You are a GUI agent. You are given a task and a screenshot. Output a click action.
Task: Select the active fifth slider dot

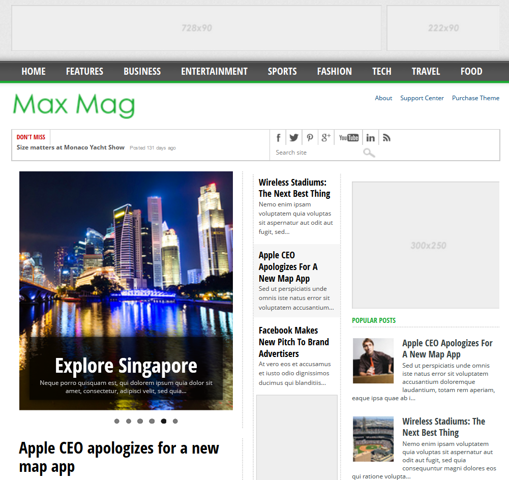point(164,421)
